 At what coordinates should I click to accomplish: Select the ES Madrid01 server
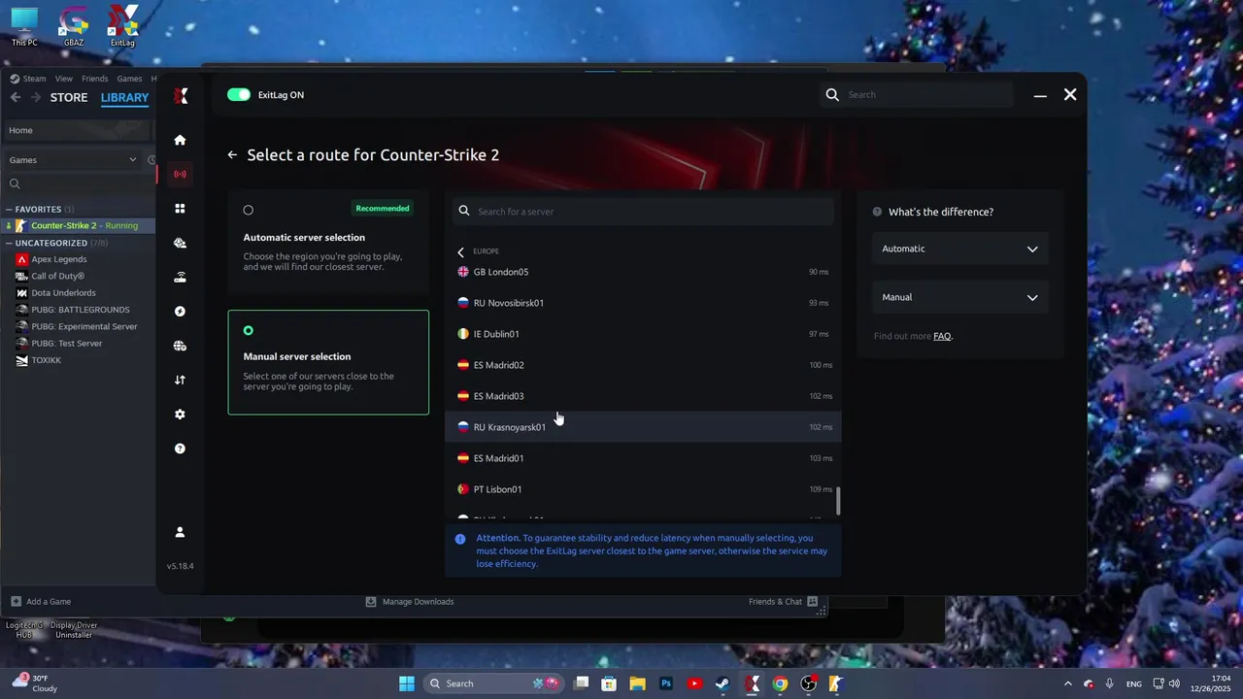pos(643,458)
